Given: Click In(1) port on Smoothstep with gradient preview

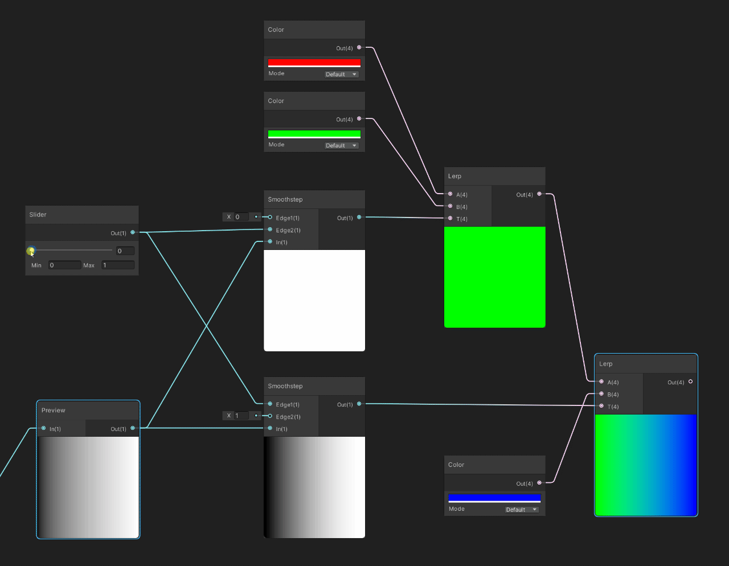Looking at the screenshot, I should (x=270, y=428).
